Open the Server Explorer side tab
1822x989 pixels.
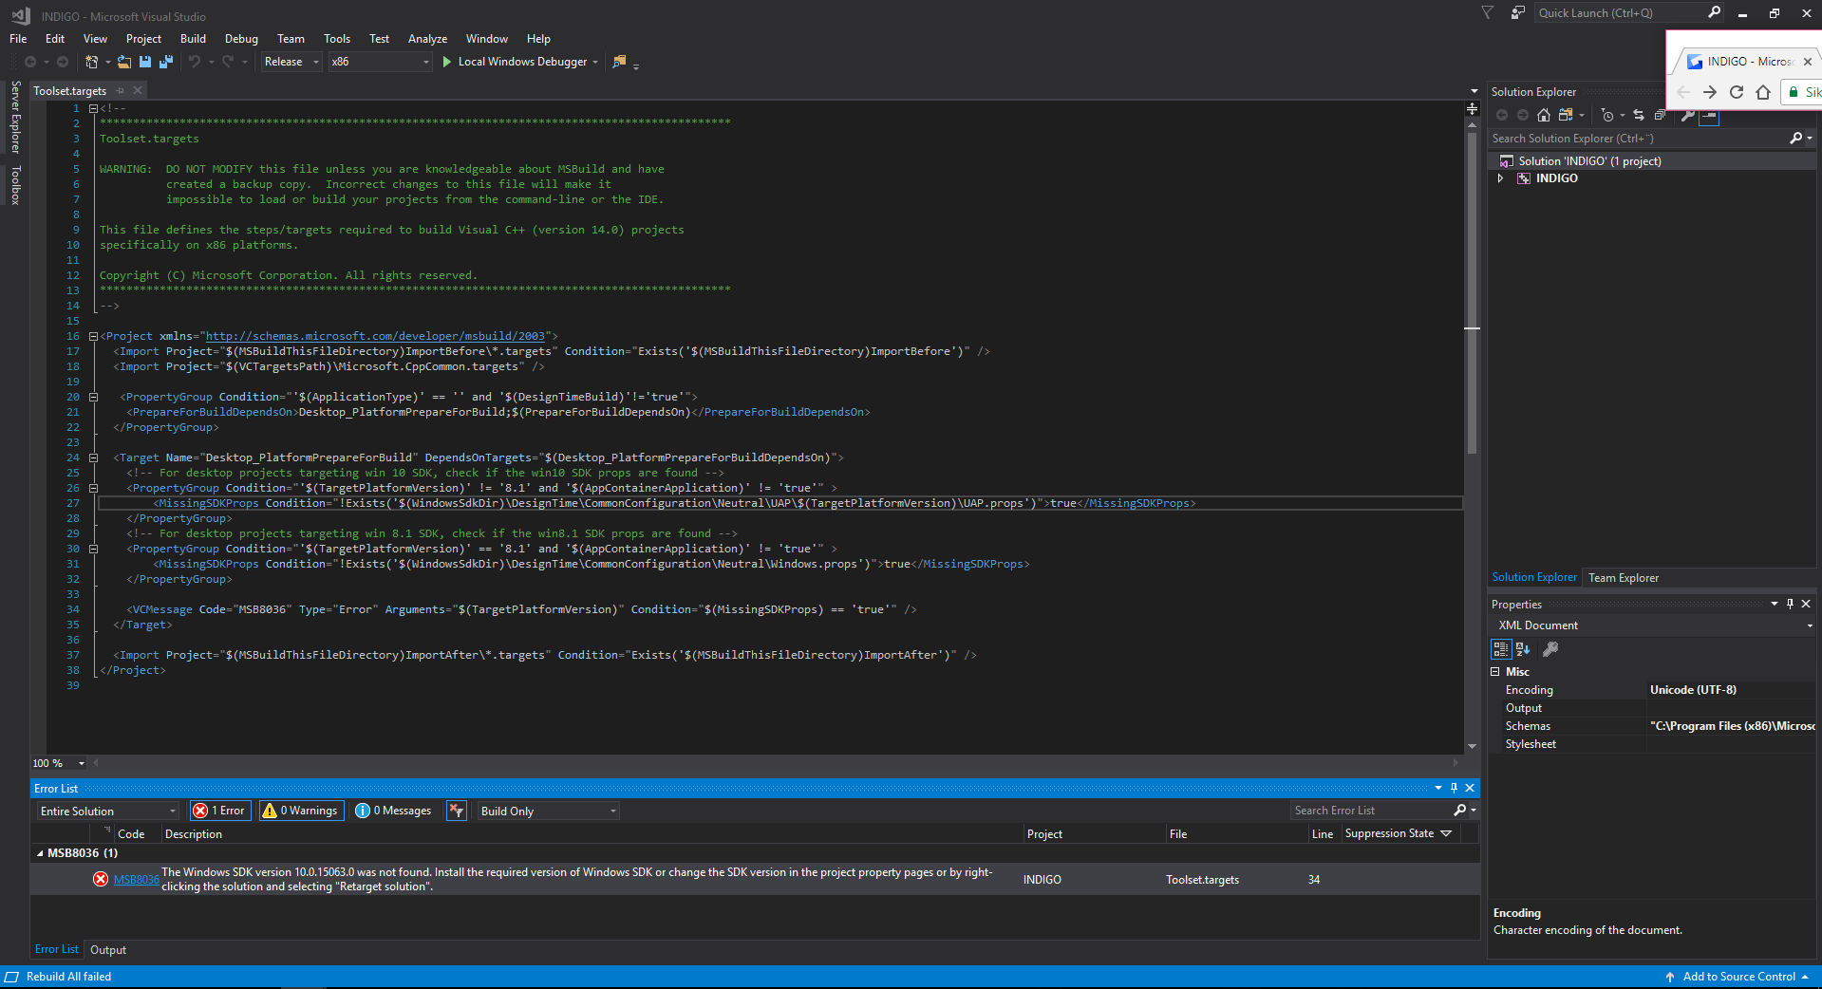16,117
